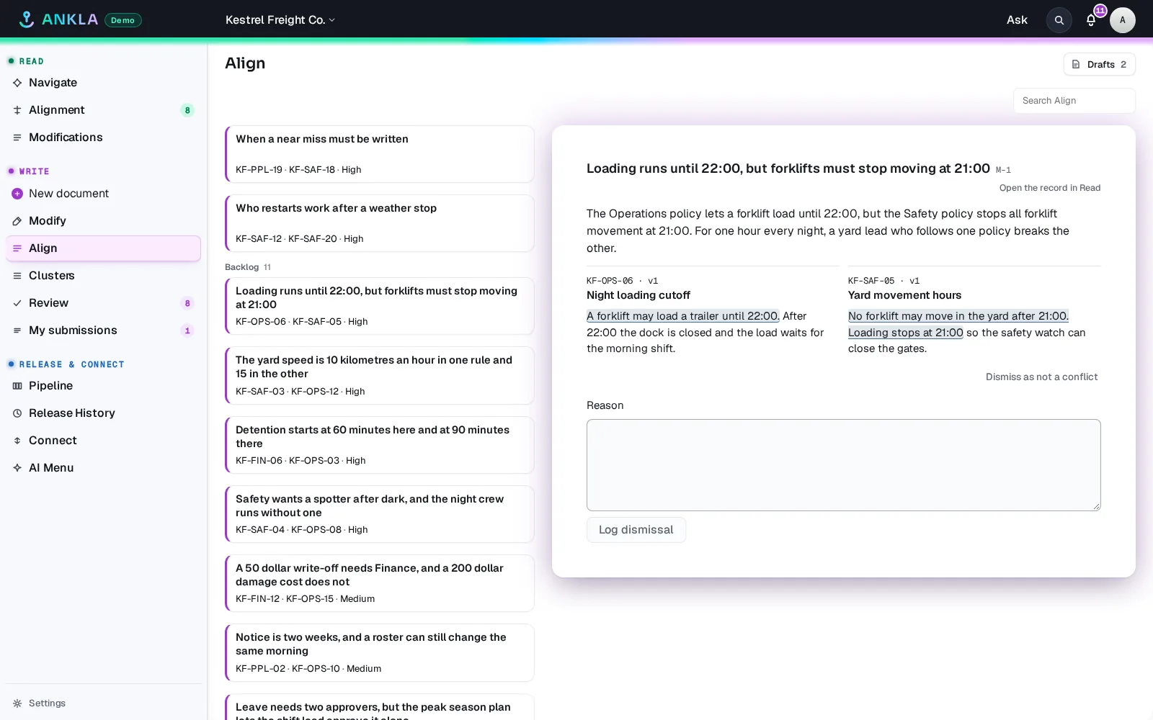Open the yard speed 10 kilometres conflict card

(x=380, y=376)
